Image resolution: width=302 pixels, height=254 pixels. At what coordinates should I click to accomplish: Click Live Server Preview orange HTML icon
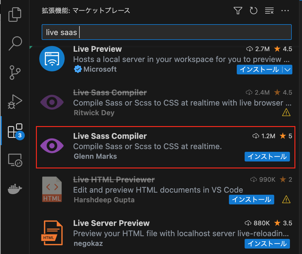[52, 233]
